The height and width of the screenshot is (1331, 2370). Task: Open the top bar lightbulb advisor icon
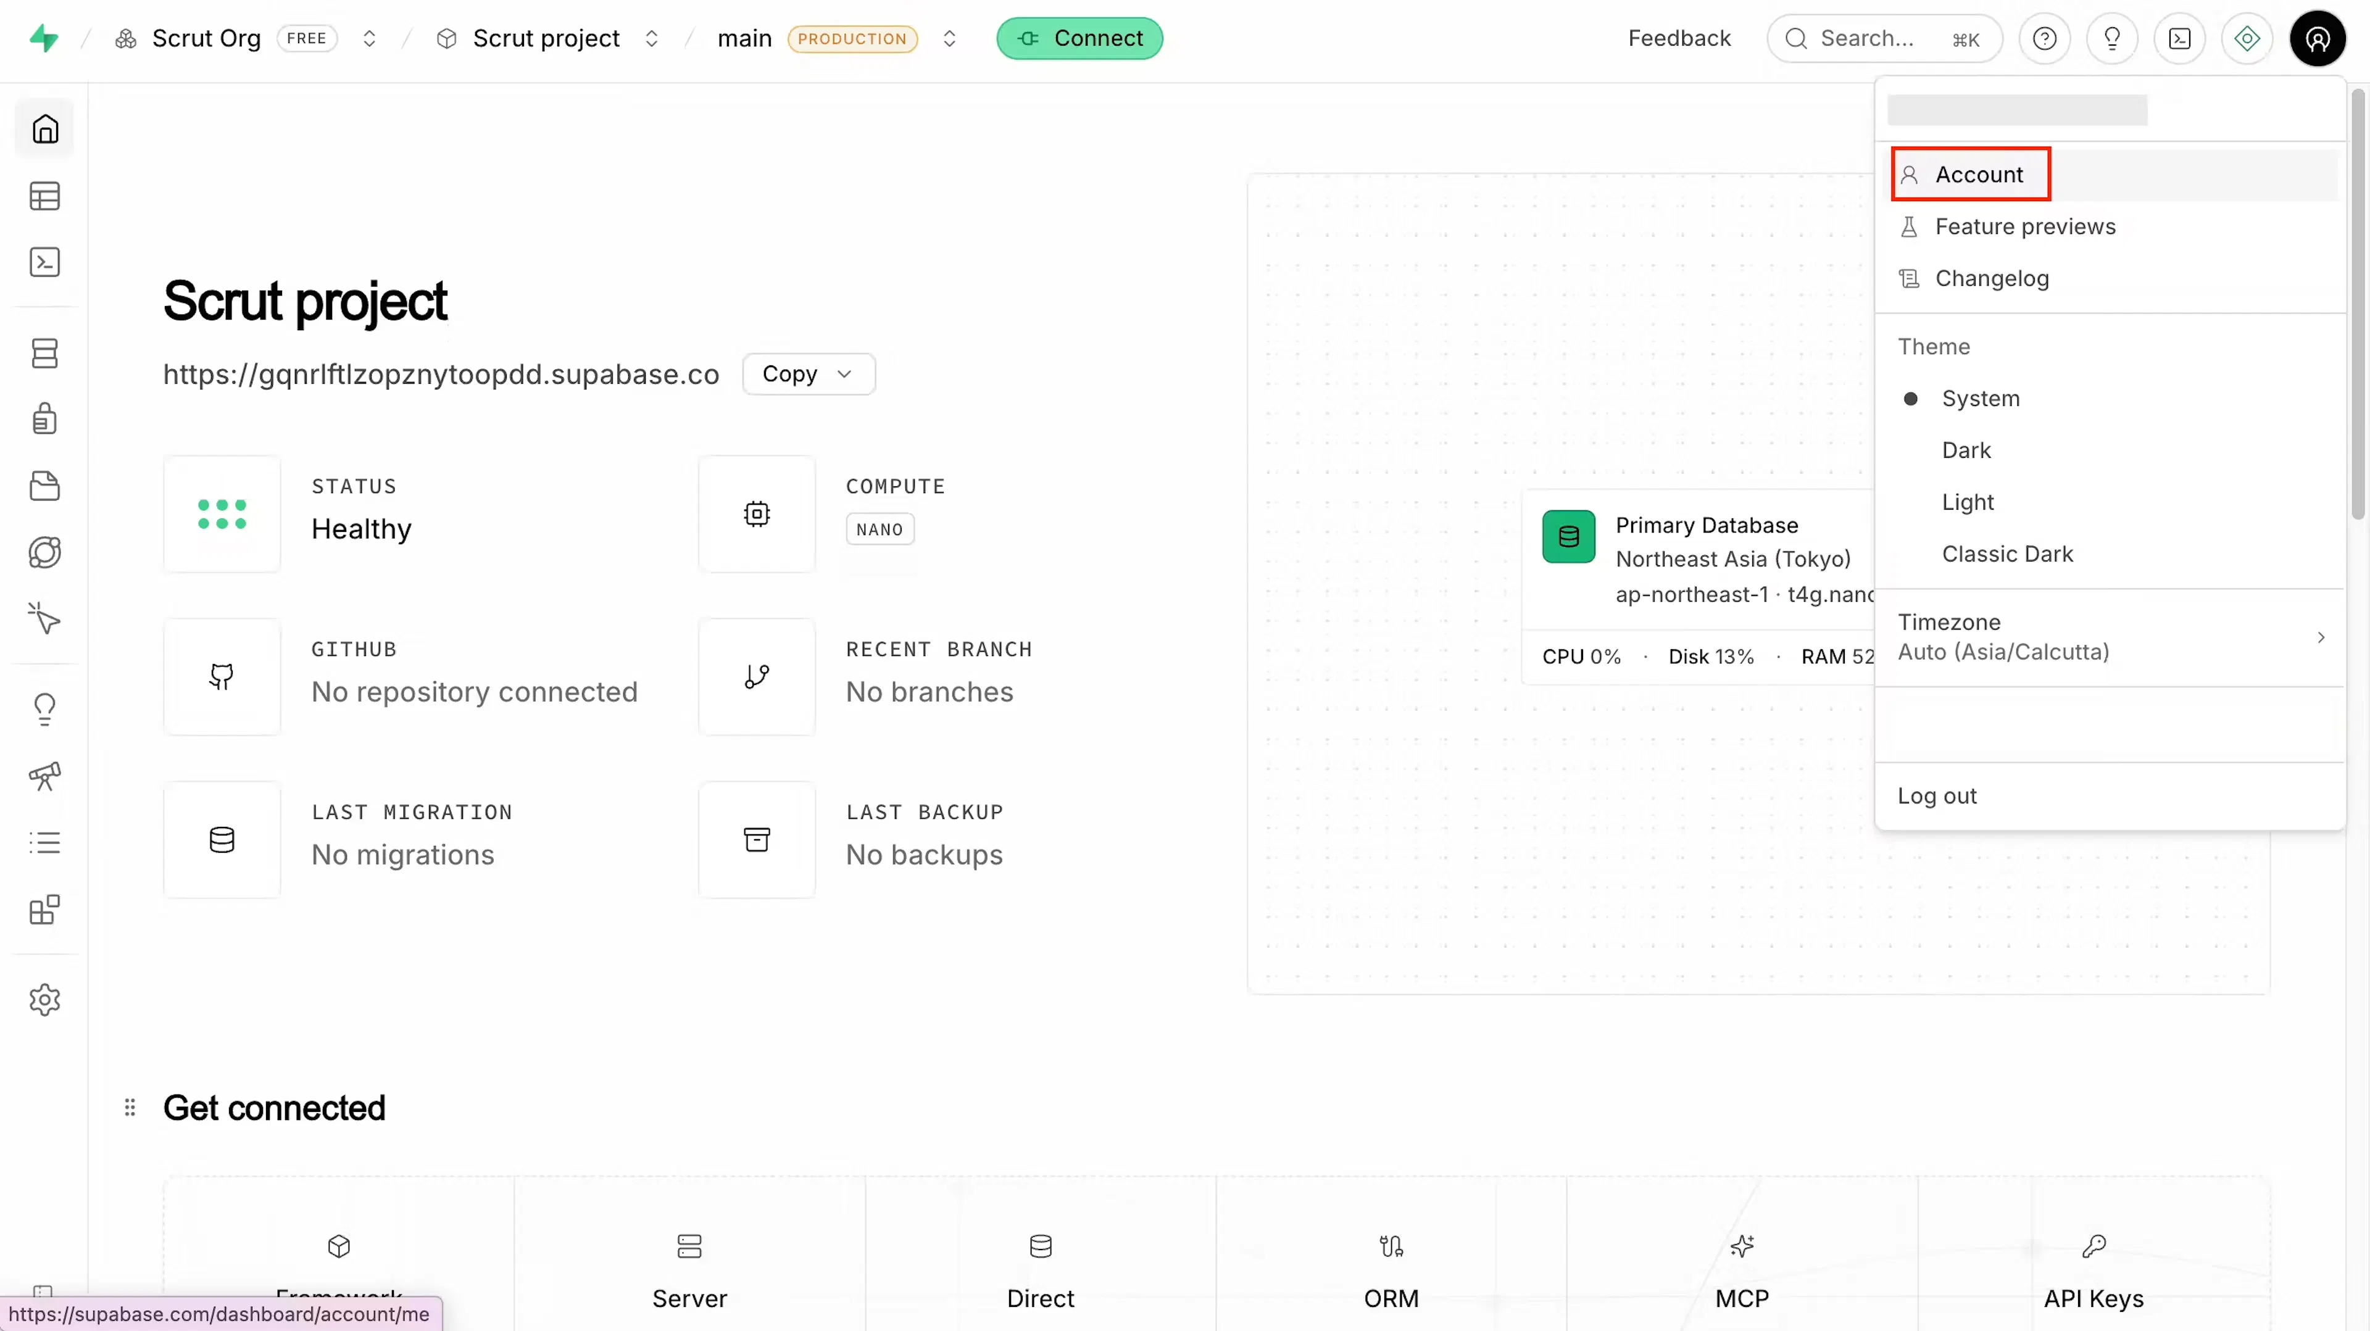pyautogui.click(x=2113, y=39)
